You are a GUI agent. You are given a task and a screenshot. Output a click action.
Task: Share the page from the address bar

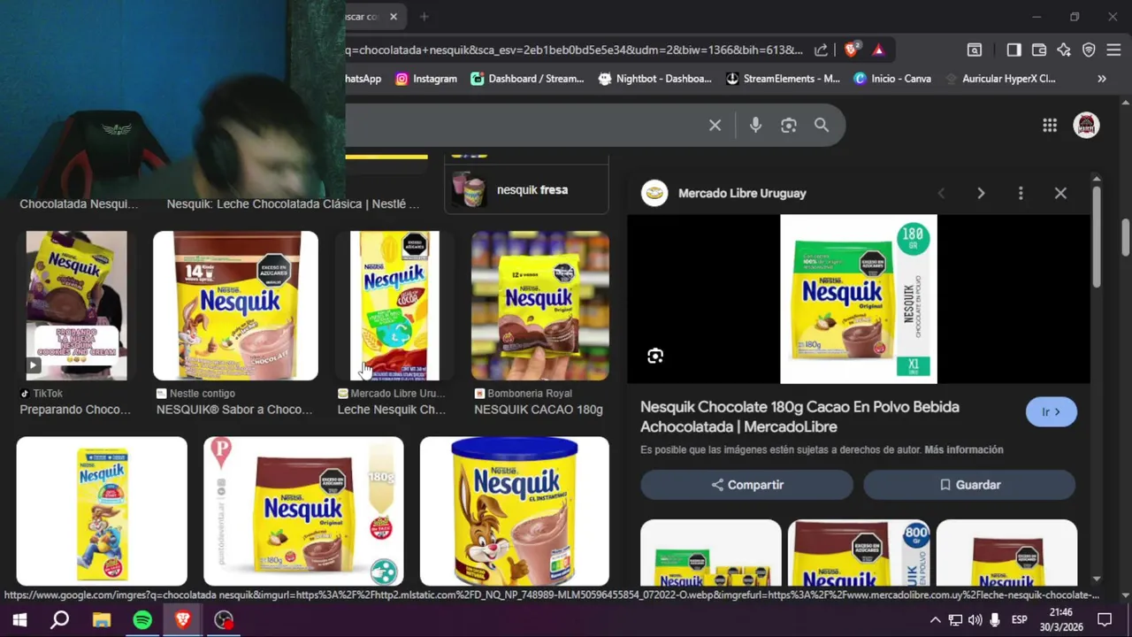click(821, 50)
